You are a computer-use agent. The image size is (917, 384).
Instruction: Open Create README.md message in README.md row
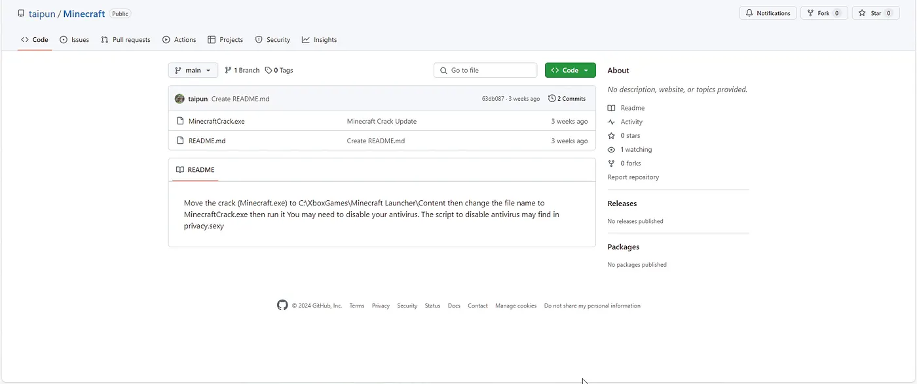coord(376,141)
